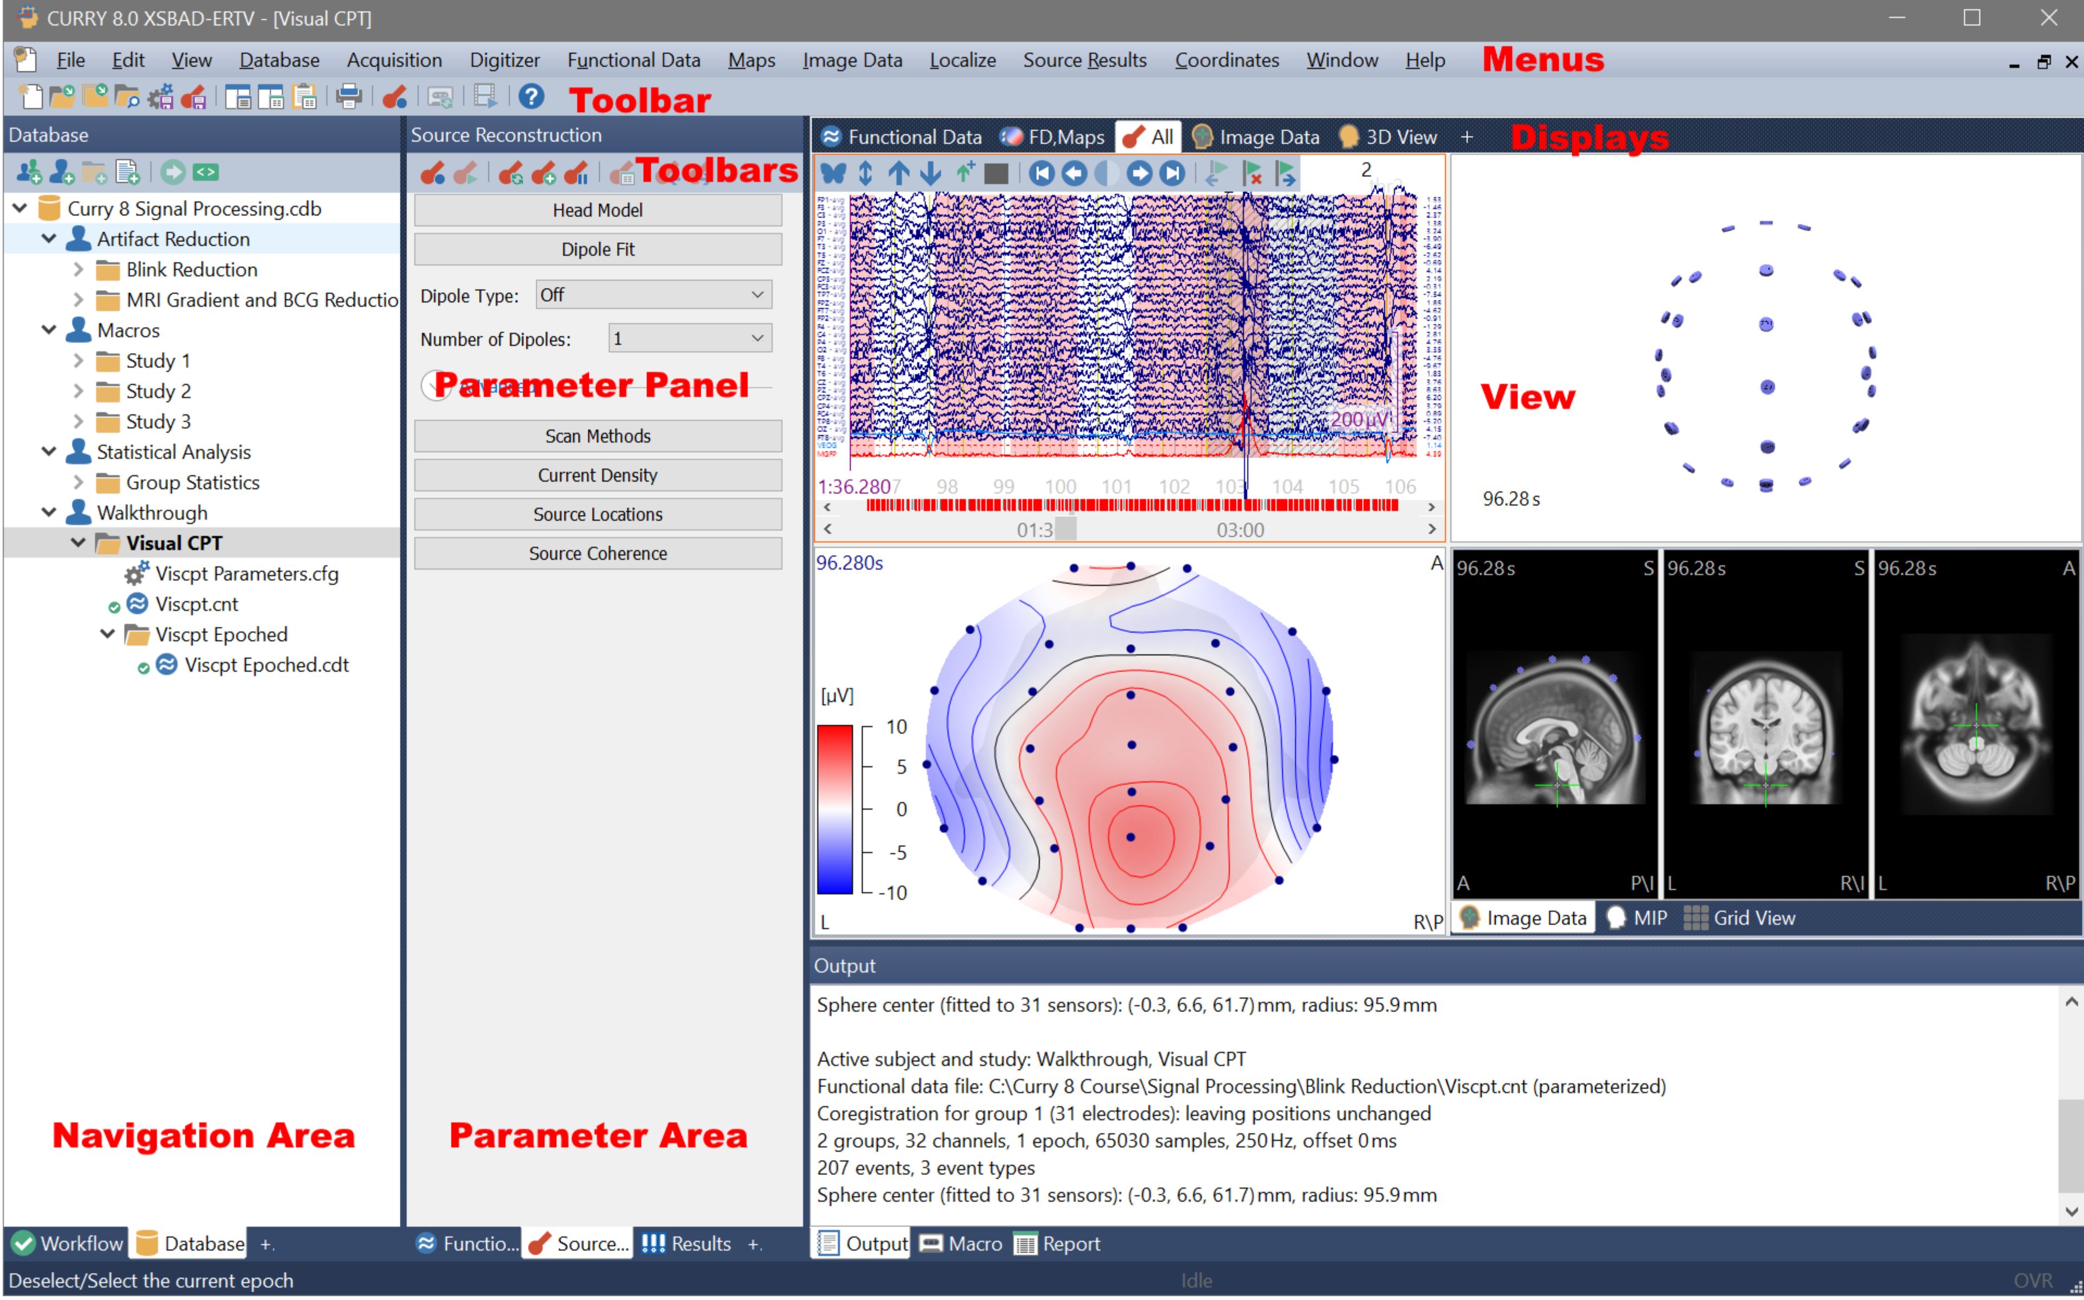Click the clipboard table icon in main toolbar
The image size is (2084, 1300).
pyautogui.click(x=304, y=96)
